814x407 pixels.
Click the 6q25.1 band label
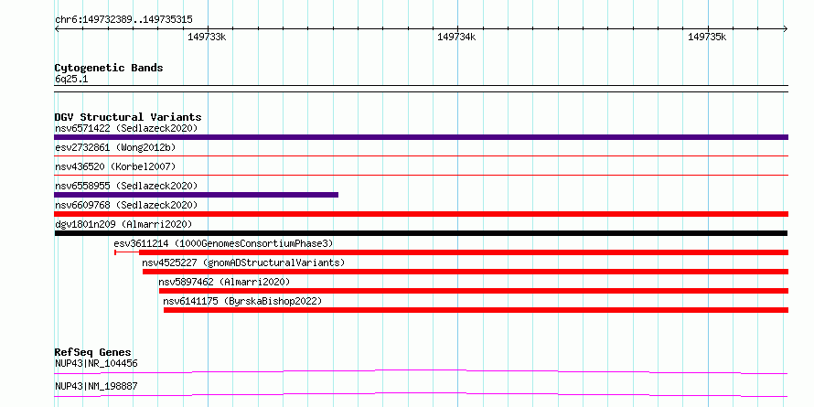click(71, 80)
